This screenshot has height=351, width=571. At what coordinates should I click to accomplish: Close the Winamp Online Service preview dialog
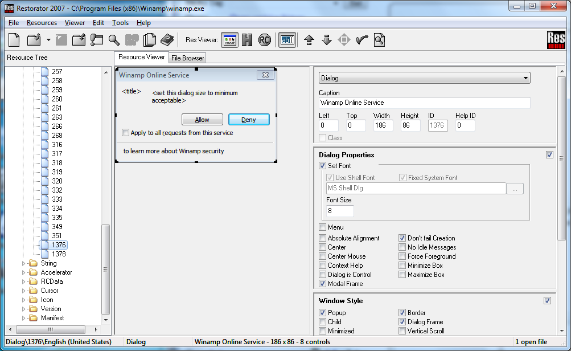pyautogui.click(x=265, y=75)
